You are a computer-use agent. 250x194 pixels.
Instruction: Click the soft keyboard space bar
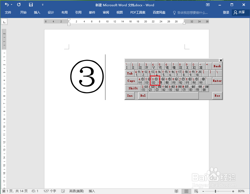coord(173,96)
